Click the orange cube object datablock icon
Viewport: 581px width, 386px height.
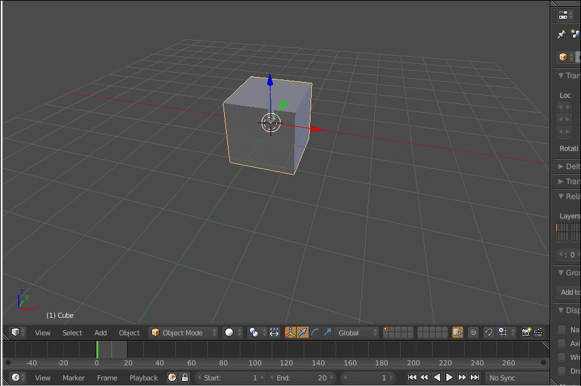point(563,57)
